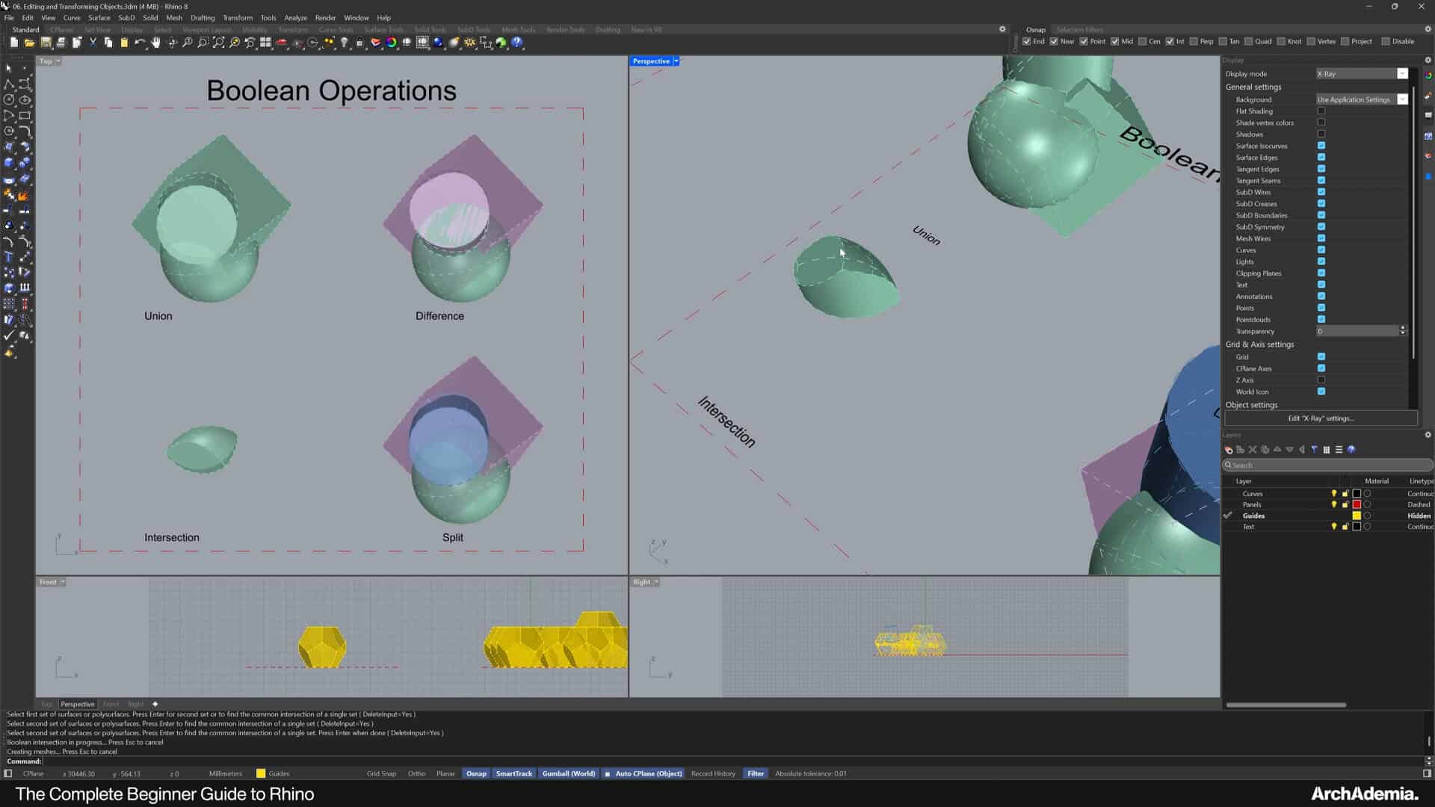The height and width of the screenshot is (807, 1435).
Task: Select the Polyline tool in left sidebar
Action: (x=9, y=84)
